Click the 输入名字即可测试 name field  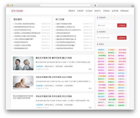(106, 38)
